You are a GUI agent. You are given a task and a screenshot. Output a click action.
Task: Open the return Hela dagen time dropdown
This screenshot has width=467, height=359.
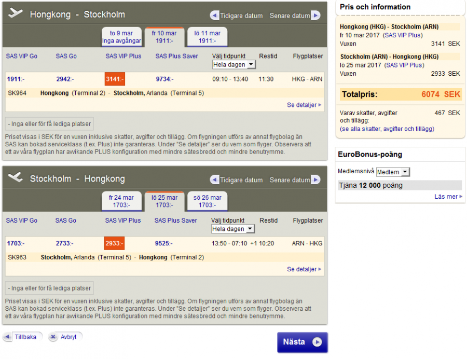pos(233,229)
